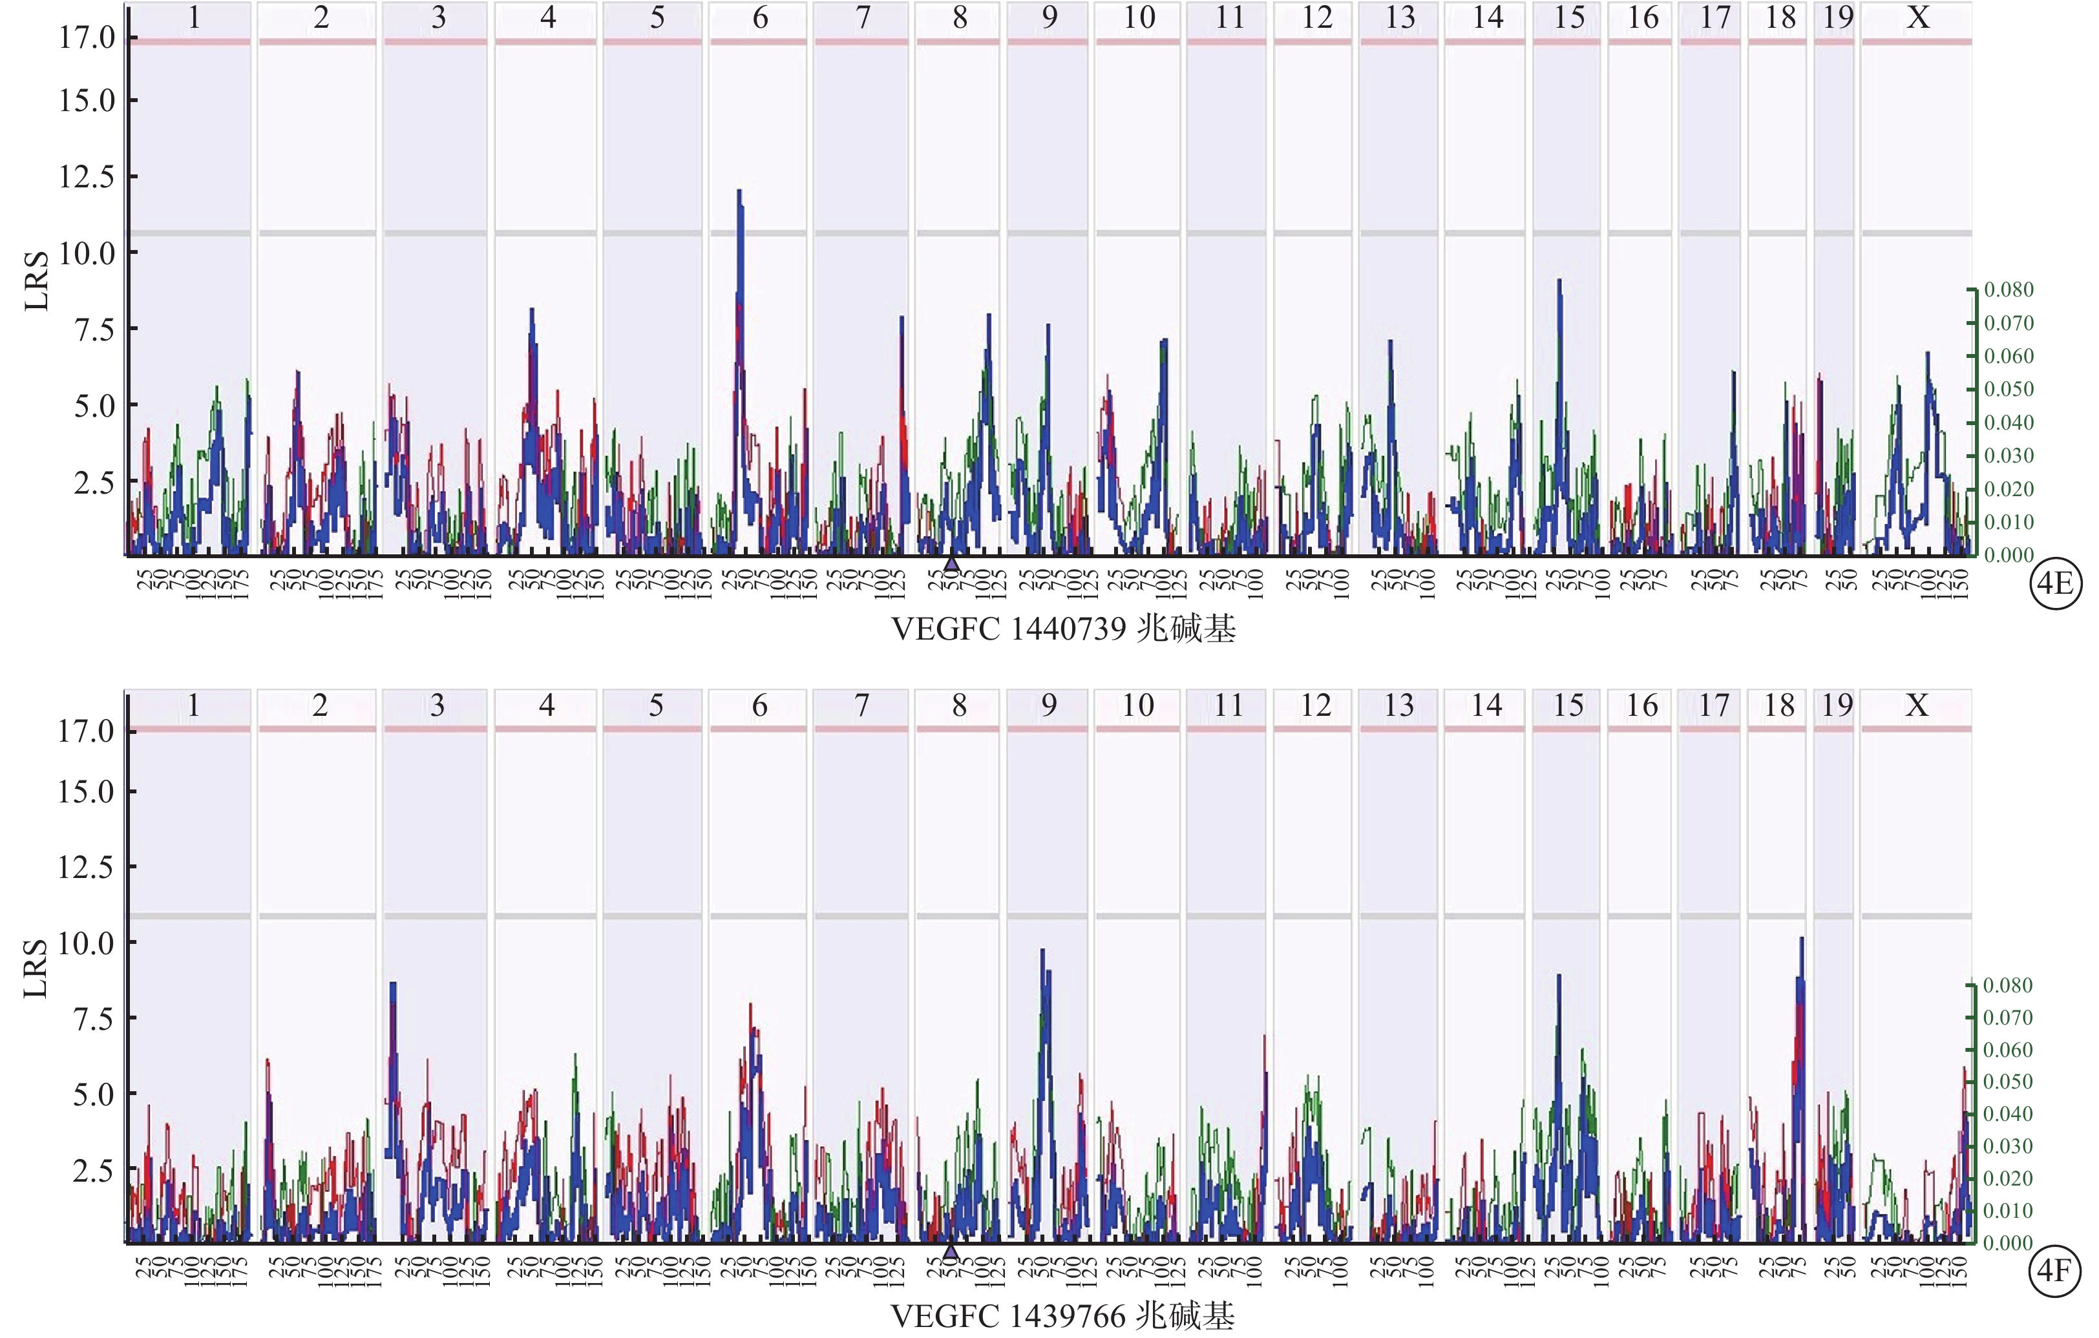Click the 0.080 green axis value in top plot
2099x1338 pixels.
[2009, 289]
